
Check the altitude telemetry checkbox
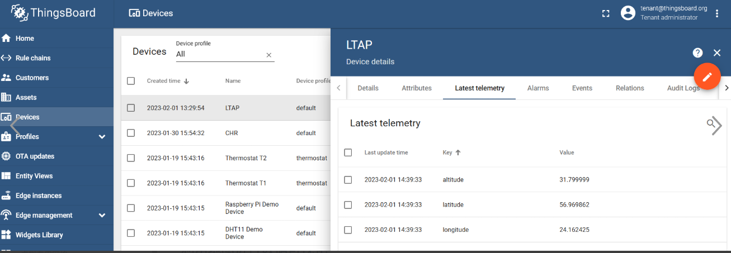(348, 180)
